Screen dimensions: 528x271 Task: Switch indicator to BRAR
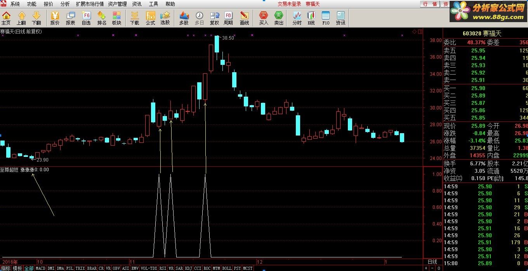[x=92, y=268]
